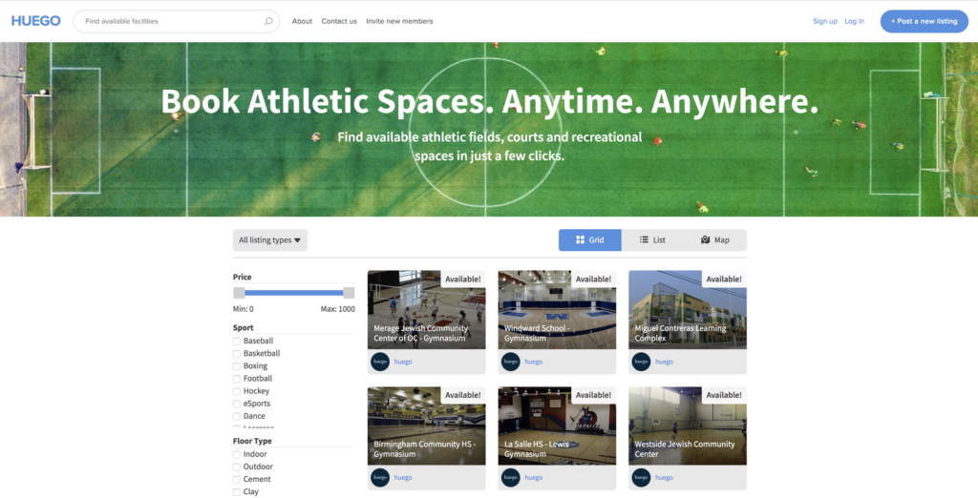Viewport: 978px width, 498px height.
Task: Open Invite new members
Action: coord(399,21)
